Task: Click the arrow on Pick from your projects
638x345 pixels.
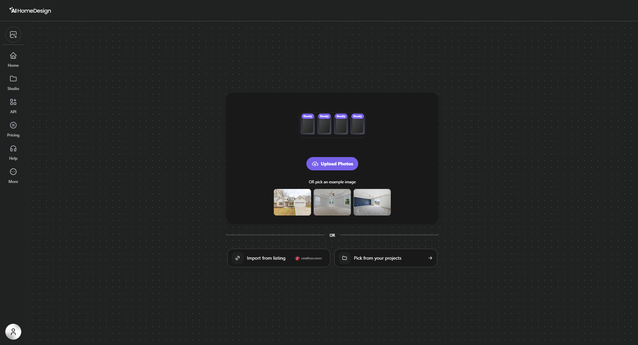Action: coord(430,258)
